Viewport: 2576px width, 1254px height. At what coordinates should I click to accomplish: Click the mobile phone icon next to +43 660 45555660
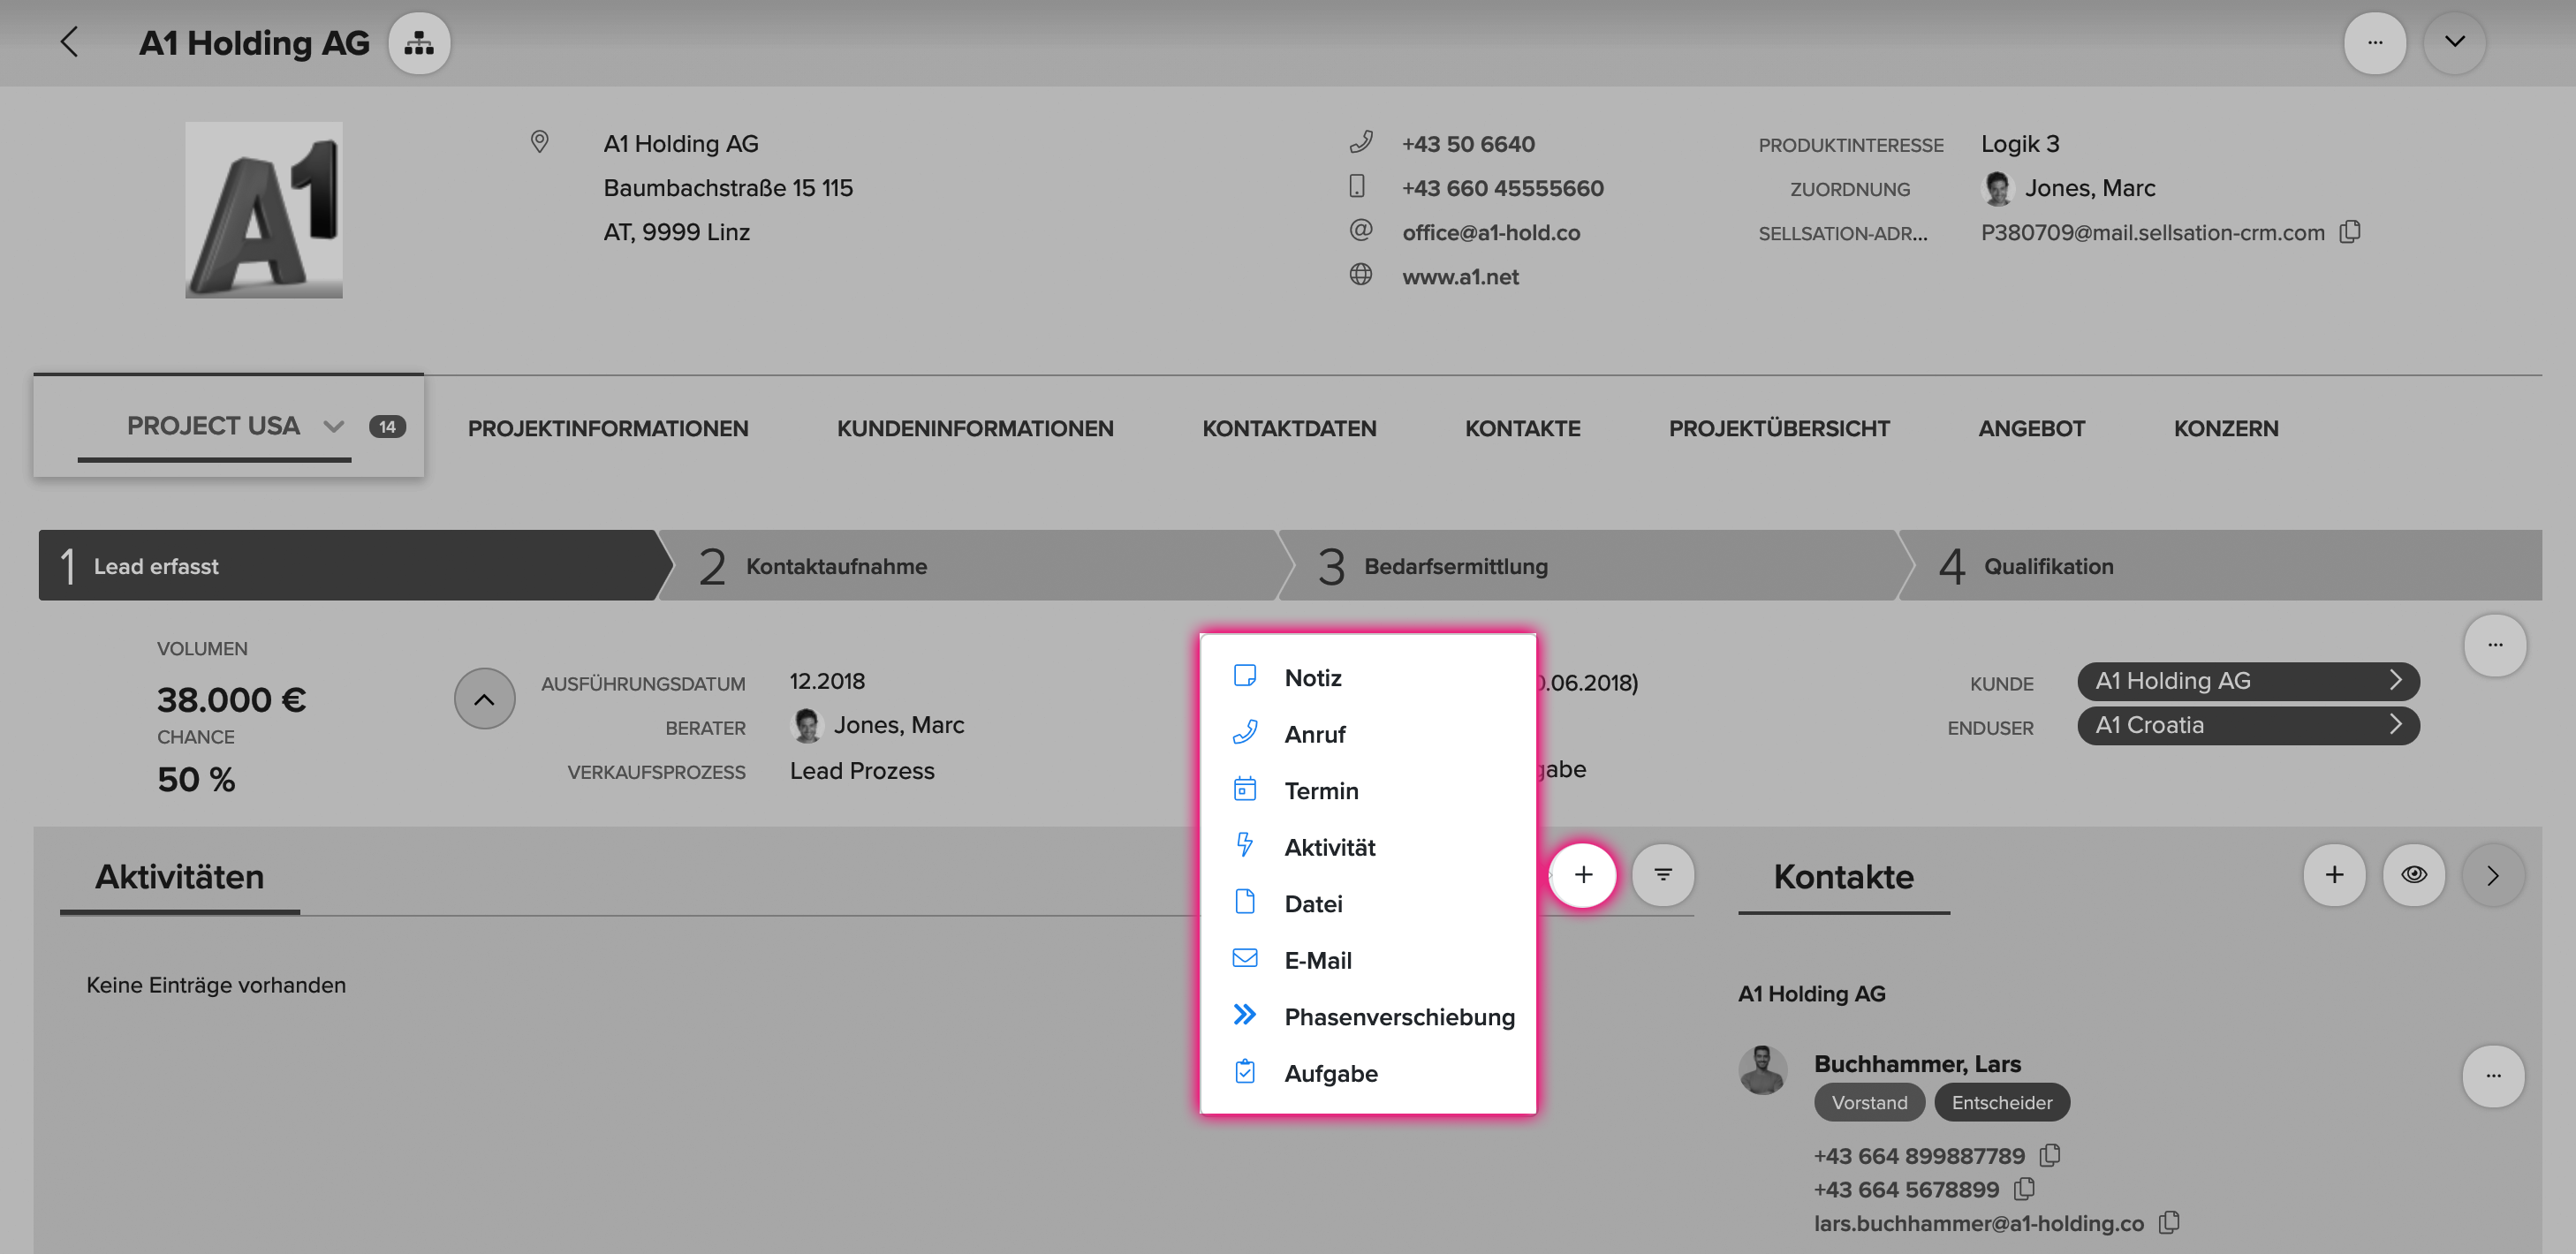1357,186
